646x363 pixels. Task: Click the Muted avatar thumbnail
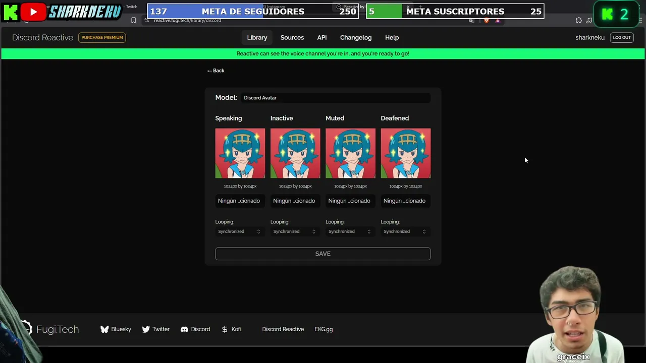350,153
